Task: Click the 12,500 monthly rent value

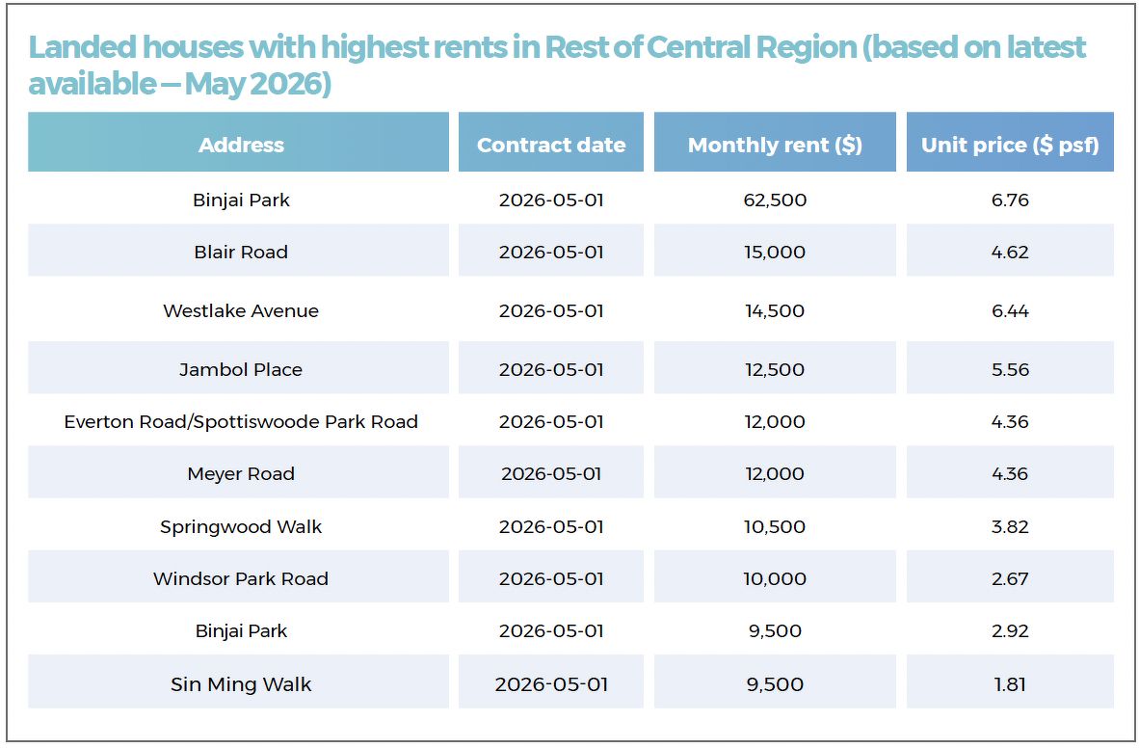Action: tap(775, 369)
